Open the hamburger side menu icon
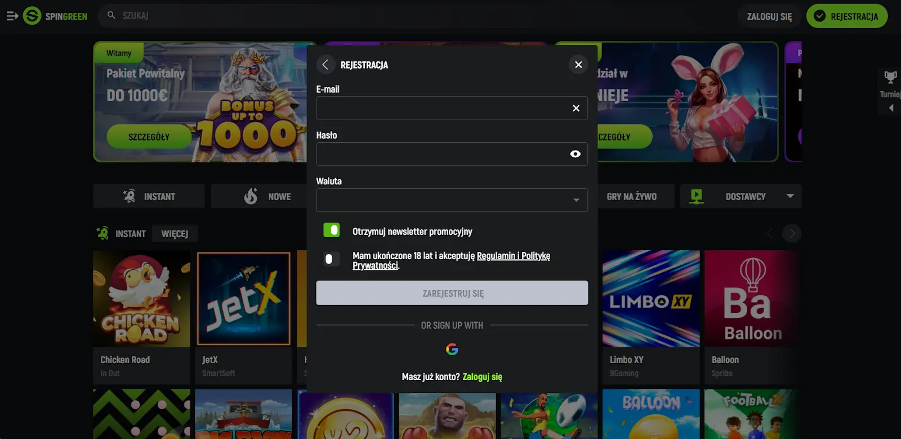The height and width of the screenshot is (439, 901). [x=12, y=16]
